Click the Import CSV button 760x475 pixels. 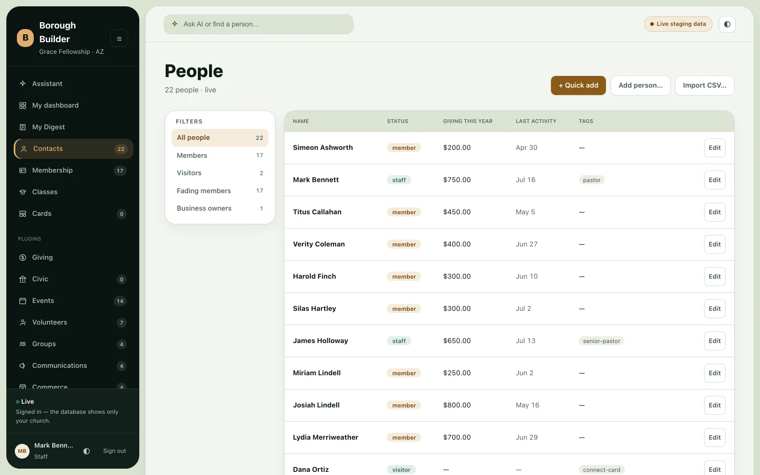pos(705,85)
